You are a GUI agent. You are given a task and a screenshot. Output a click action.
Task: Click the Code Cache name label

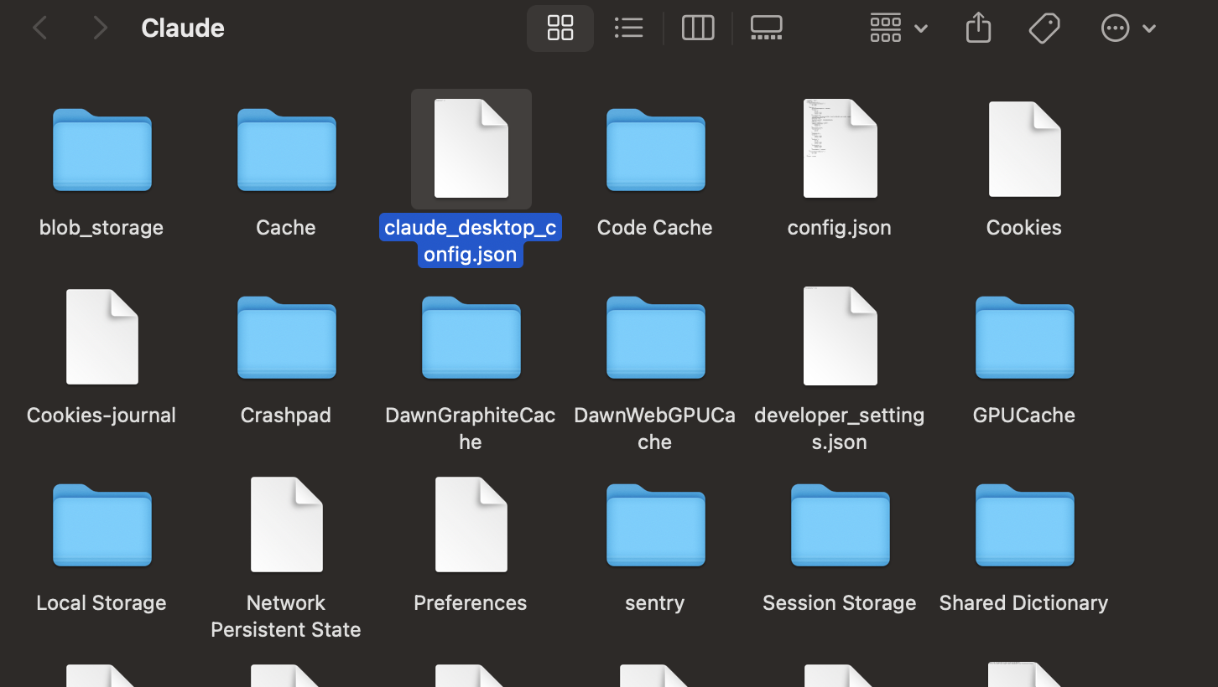pos(655,228)
